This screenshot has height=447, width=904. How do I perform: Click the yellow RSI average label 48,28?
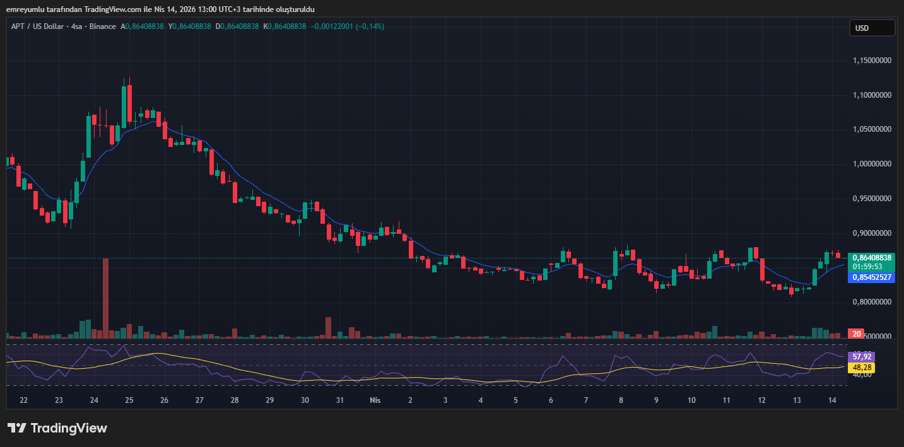pos(861,367)
